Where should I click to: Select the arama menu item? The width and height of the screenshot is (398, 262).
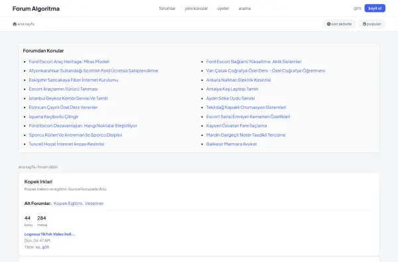pyautogui.click(x=244, y=9)
